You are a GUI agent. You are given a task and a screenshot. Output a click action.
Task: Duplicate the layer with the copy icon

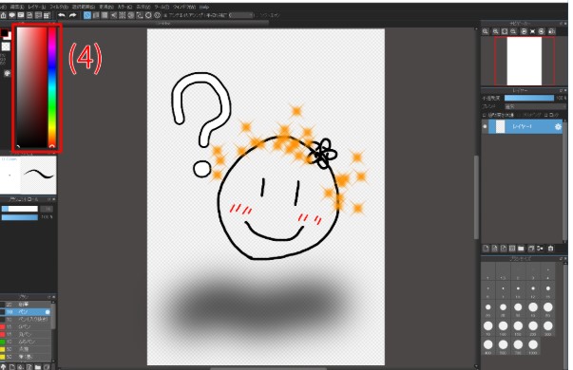(x=531, y=249)
